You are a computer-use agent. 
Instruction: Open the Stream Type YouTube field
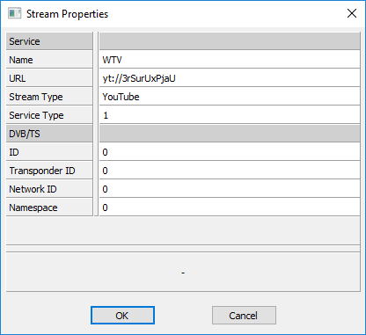point(230,97)
